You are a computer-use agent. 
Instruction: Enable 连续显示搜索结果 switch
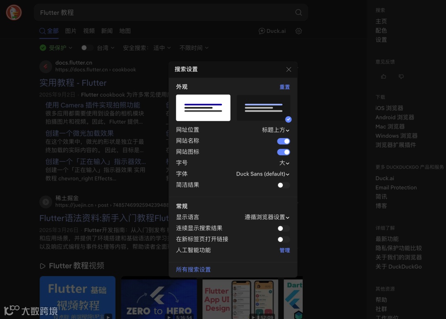[x=284, y=228]
